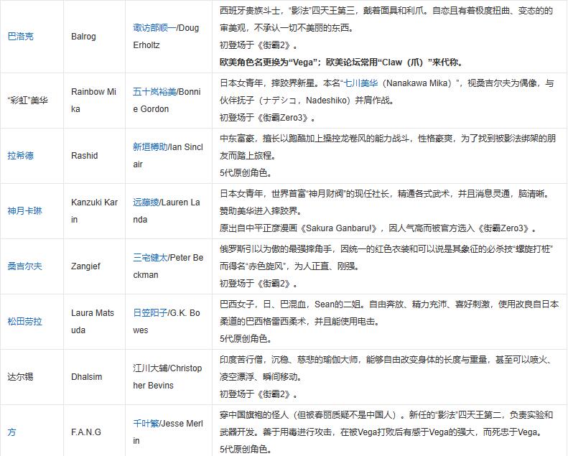Click voice actor link 诹访部顺一
This screenshot has width=568, height=456.
tap(154, 28)
